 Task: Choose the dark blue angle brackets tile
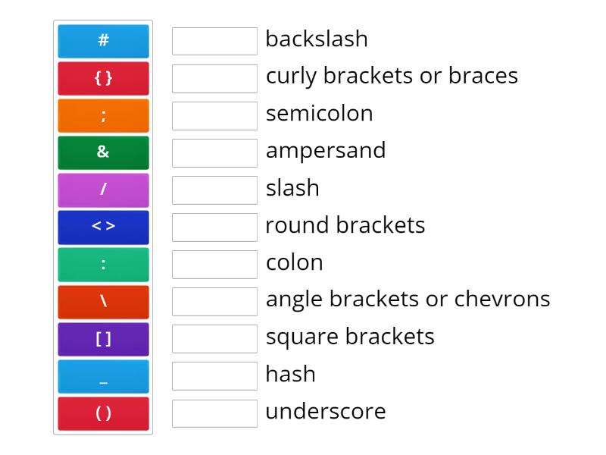(103, 227)
